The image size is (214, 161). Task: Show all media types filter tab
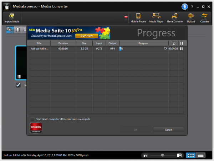pyautogui.click(x=10, y=29)
